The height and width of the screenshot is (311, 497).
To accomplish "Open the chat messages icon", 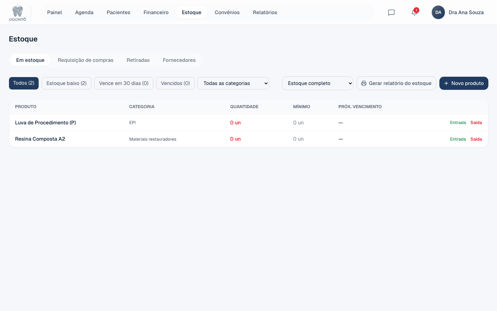I will click(x=391, y=12).
